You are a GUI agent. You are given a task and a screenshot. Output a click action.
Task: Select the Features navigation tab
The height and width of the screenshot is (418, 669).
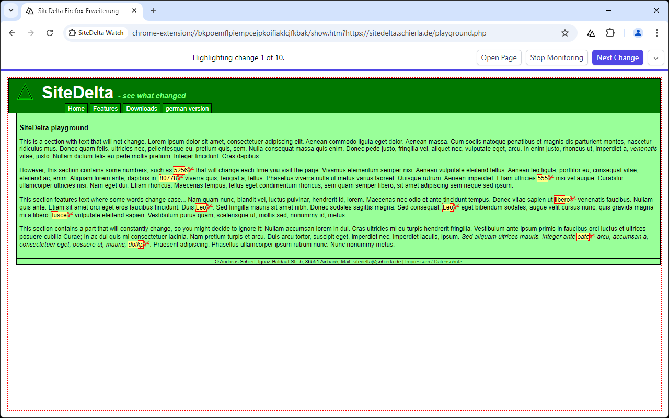[106, 109]
